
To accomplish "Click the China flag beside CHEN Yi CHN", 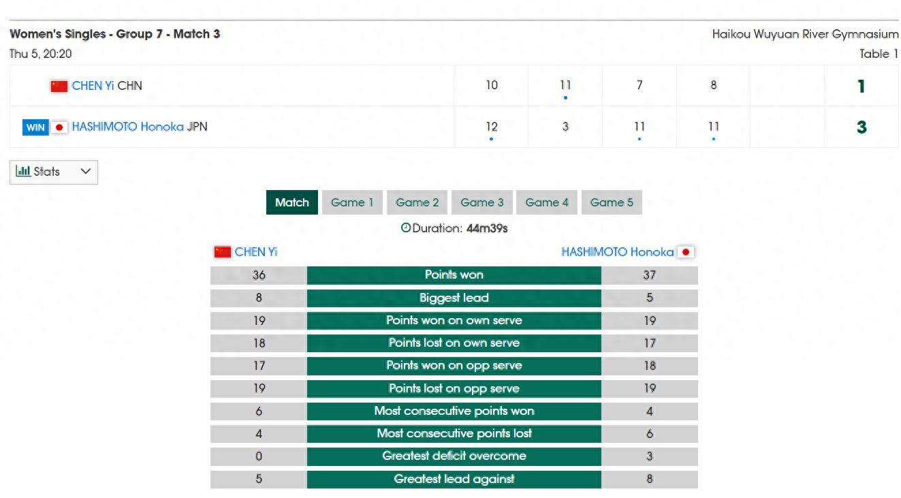I will pyautogui.click(x=59, y=86).
